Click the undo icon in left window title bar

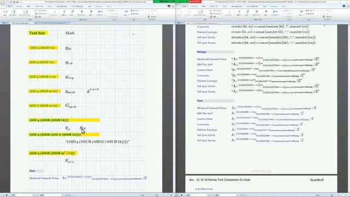coord(17,2)
